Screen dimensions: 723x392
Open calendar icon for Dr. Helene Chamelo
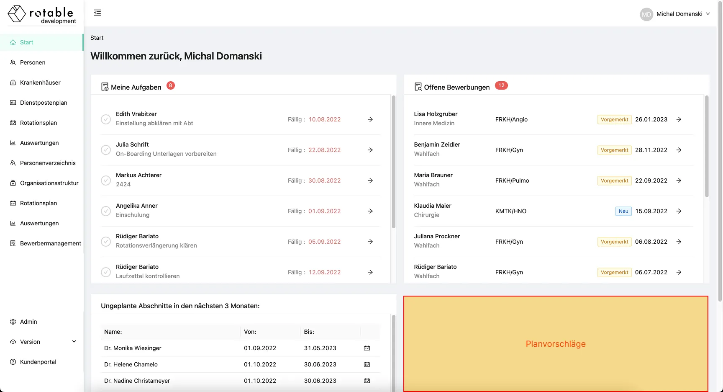click(x=367, y=364)
